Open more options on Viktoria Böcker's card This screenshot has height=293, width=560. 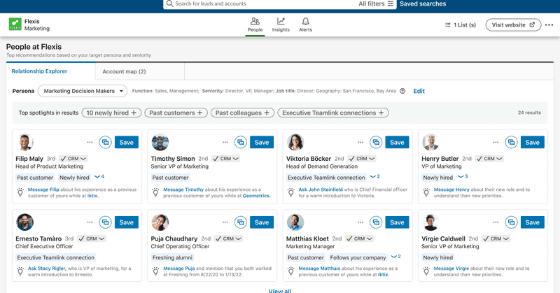[x=360, y=143]
